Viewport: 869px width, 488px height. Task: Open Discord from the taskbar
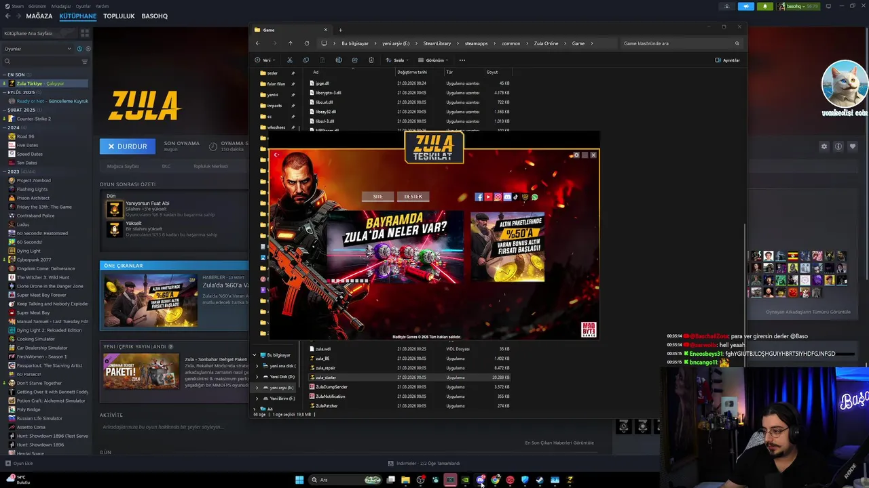coord(481,480)
